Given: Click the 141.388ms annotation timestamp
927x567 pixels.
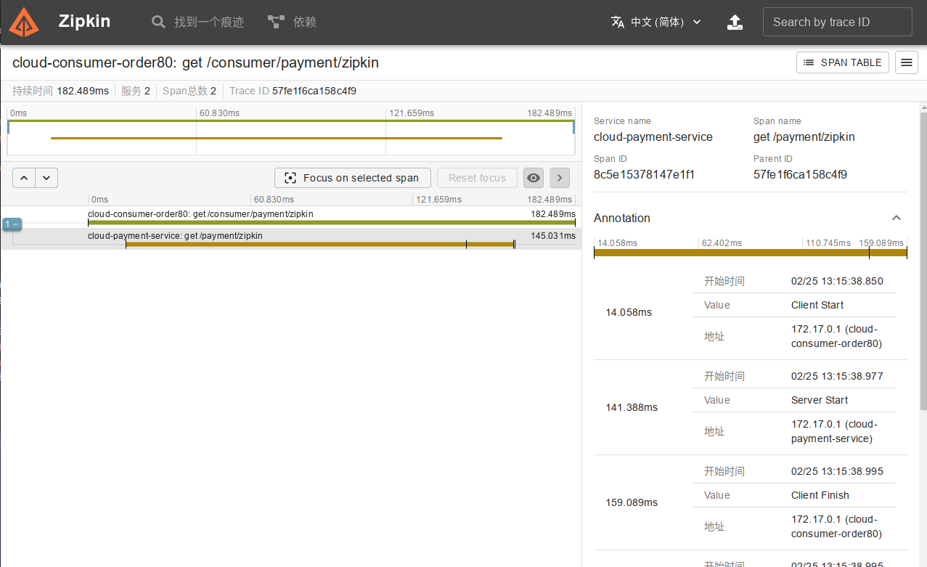Looking at the screenshot, I should [632, 407].
